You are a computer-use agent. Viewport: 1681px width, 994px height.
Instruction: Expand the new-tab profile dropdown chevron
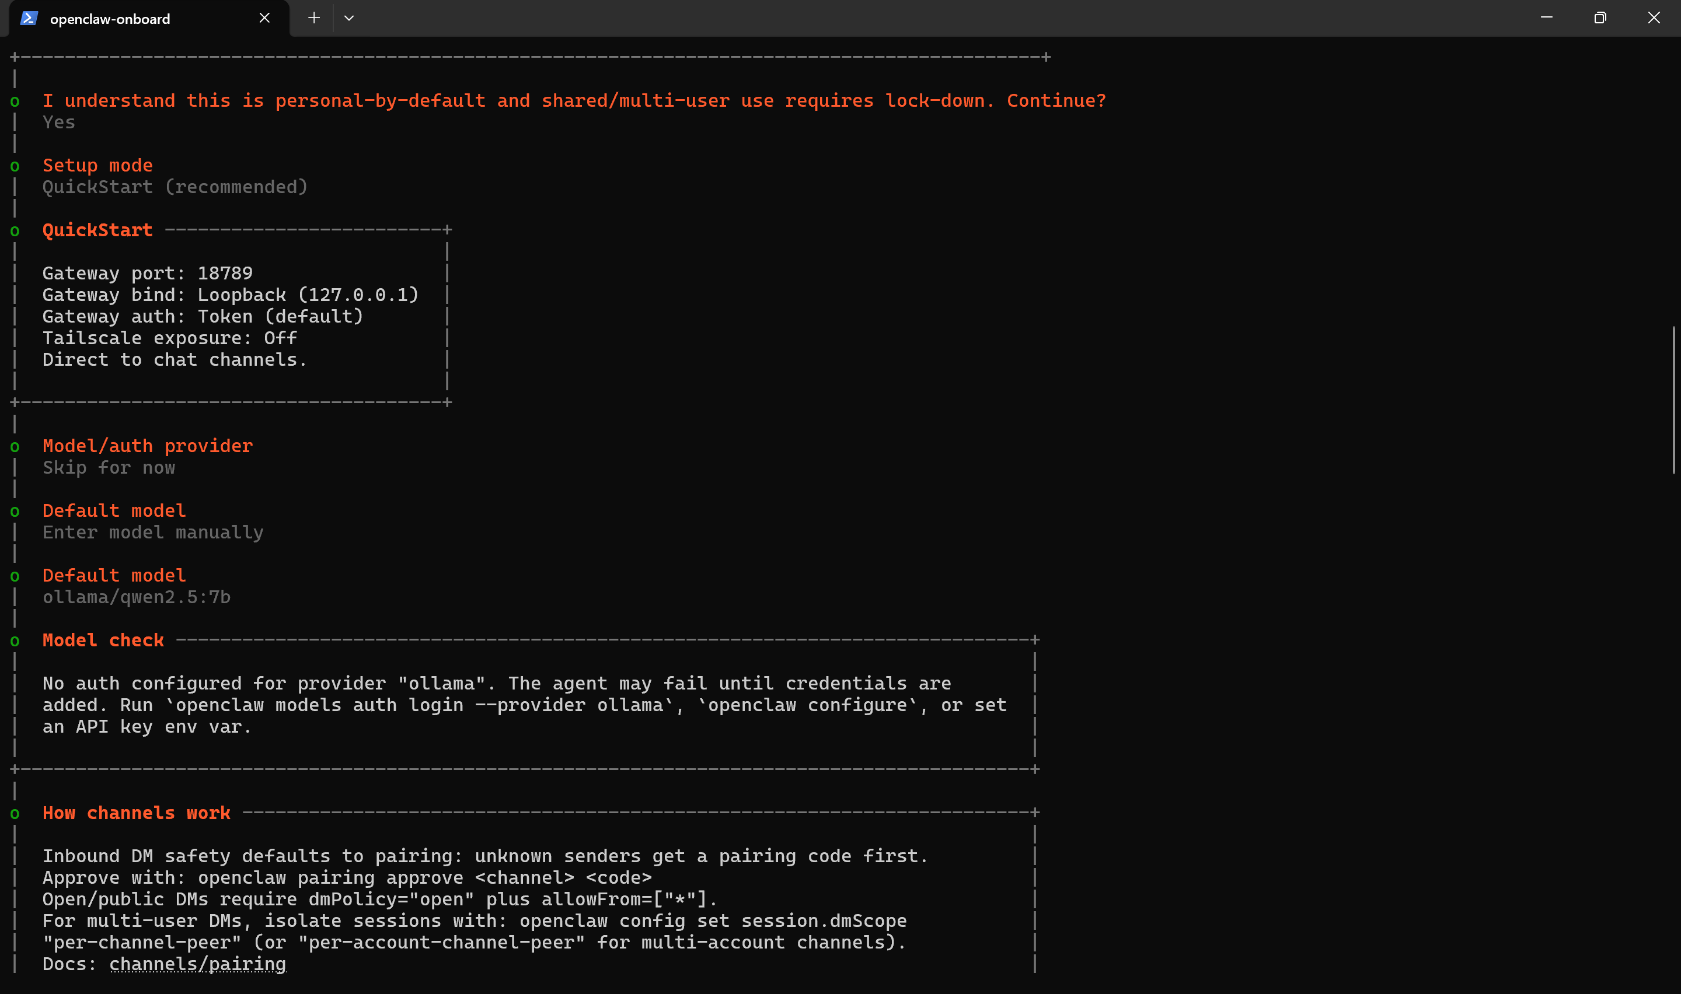349,18
